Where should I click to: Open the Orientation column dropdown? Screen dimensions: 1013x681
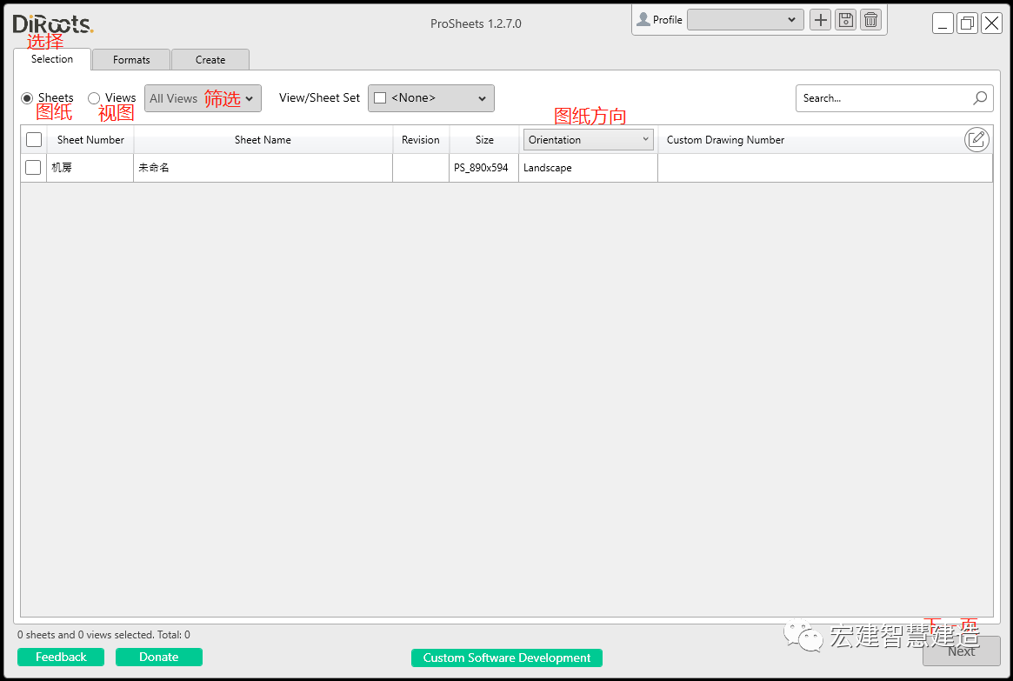[x=588, y=139]
